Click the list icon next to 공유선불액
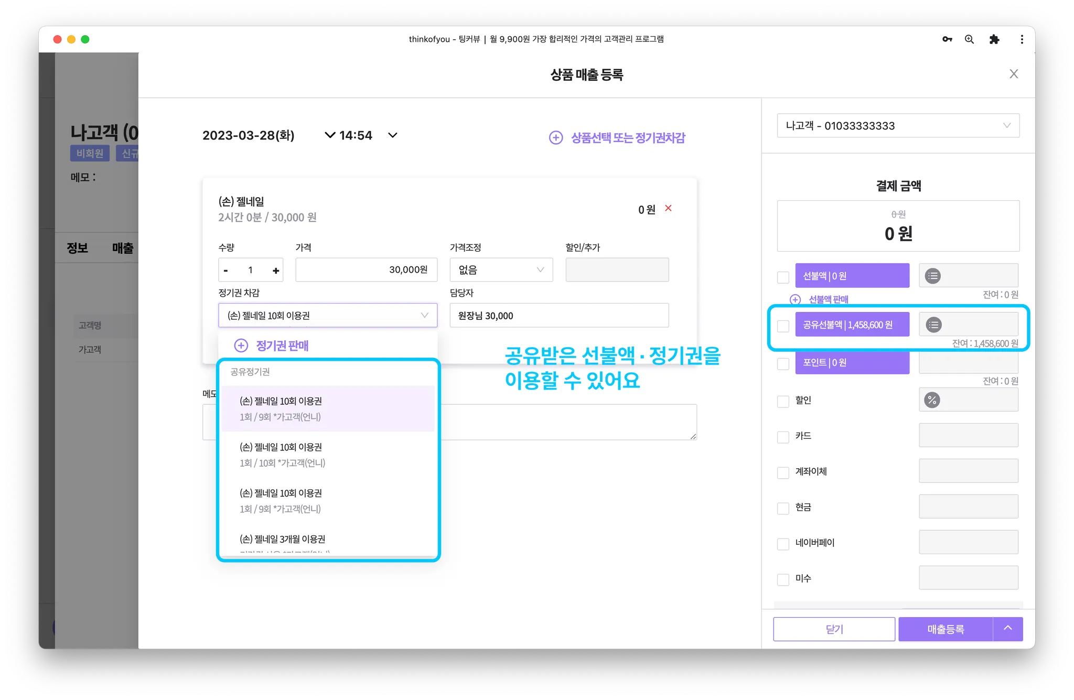The width and height of the screenshot is (1074, 700). pyautogui.click(x=933, y=325)
